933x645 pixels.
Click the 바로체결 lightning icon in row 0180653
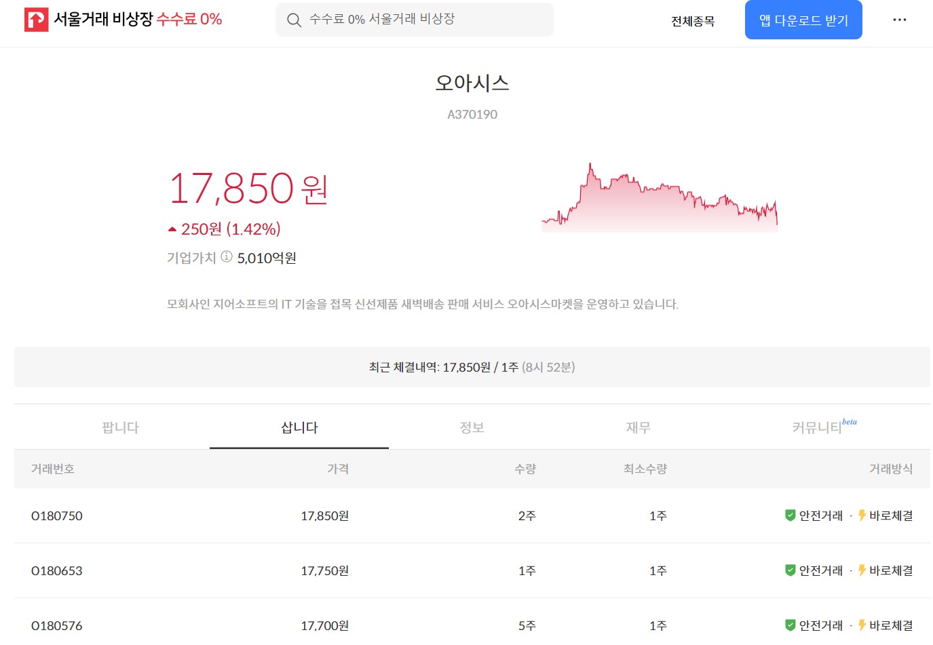[x=862, y=570]
